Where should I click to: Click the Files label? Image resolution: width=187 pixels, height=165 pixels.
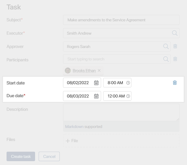tap(11, 140)
